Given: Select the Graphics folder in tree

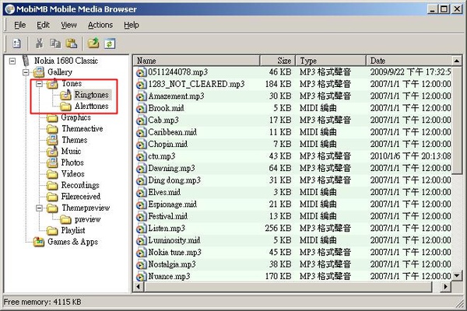Looking at the screenshot, I should pos(76,117).
